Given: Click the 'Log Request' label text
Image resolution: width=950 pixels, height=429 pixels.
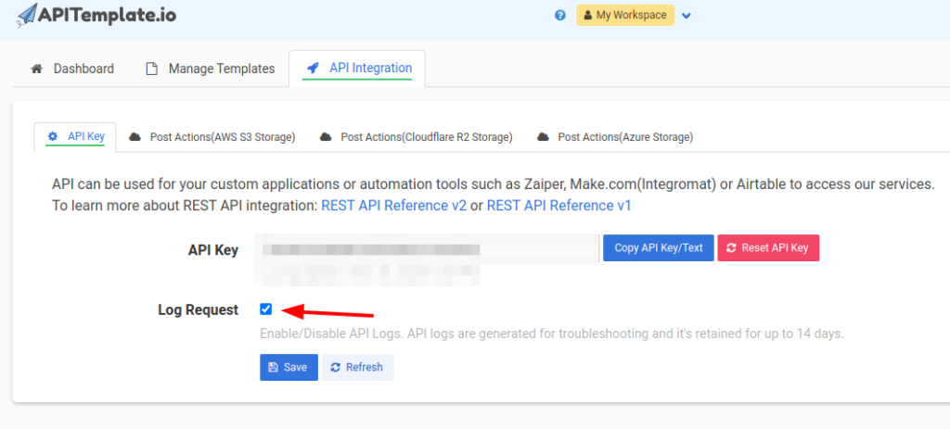Looking at the screenshot, I should pos(199,309).
